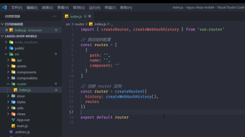
Task: Click 'vue-router' string on line 1
Action: [x=211, y=29]
